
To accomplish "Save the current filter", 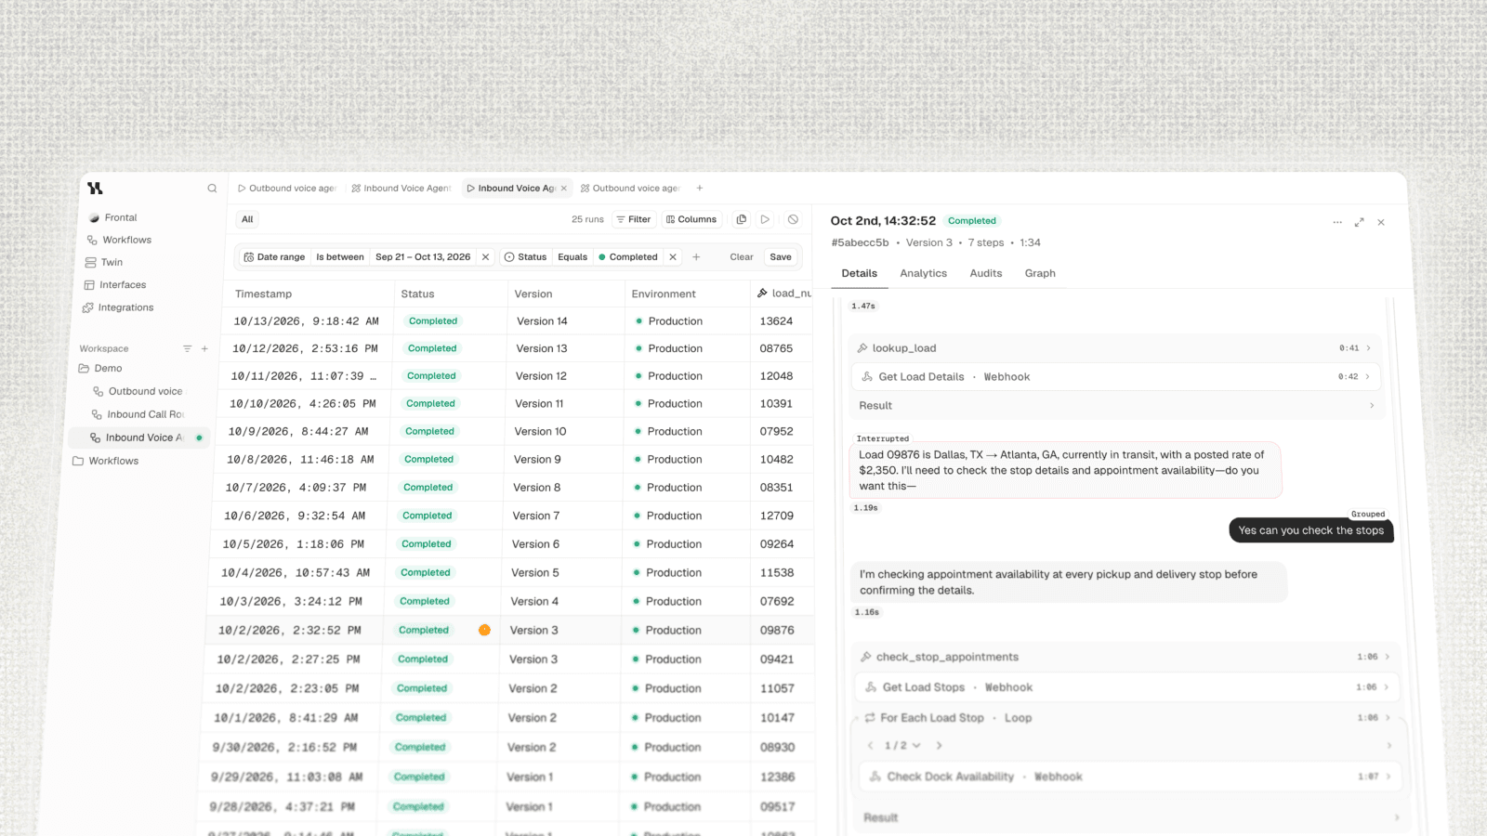I will (x=781, y=257).
